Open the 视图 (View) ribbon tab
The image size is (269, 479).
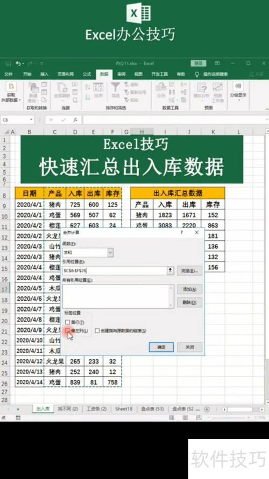pyautogui.click(x=139, y=74)
